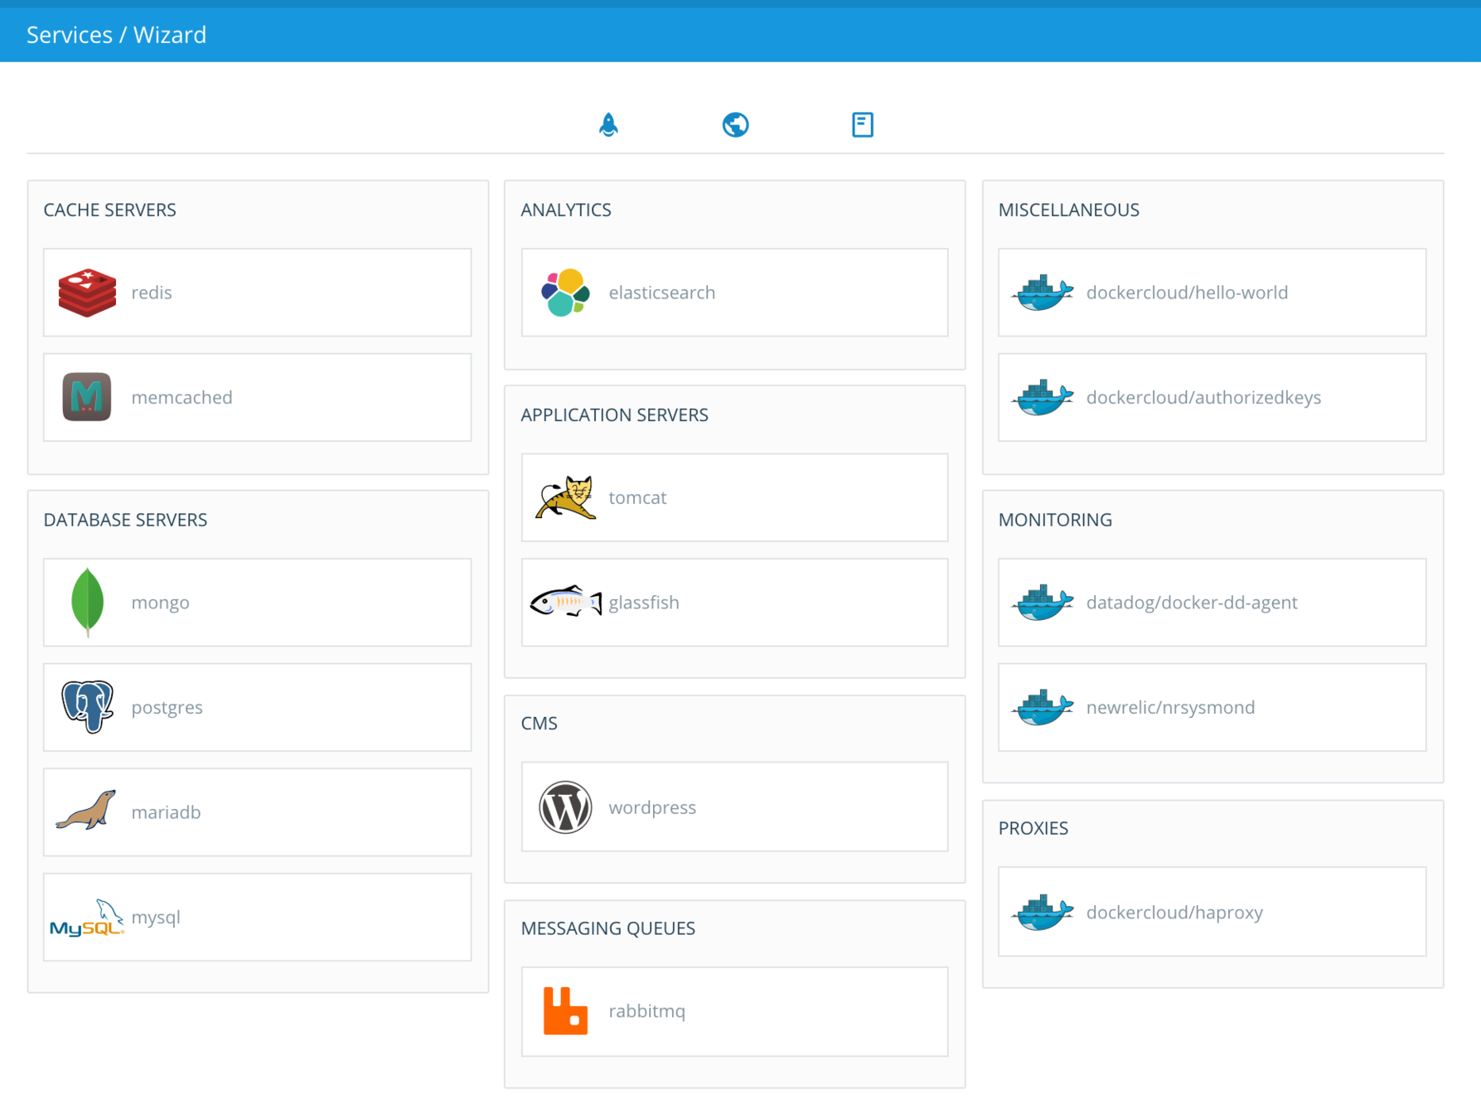Select the mongo service label

[x=160, y=603]
